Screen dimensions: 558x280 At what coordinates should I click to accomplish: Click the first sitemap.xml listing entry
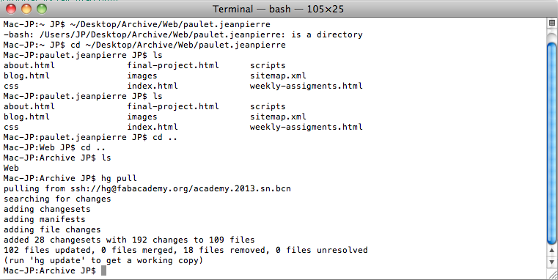[278, 75]
